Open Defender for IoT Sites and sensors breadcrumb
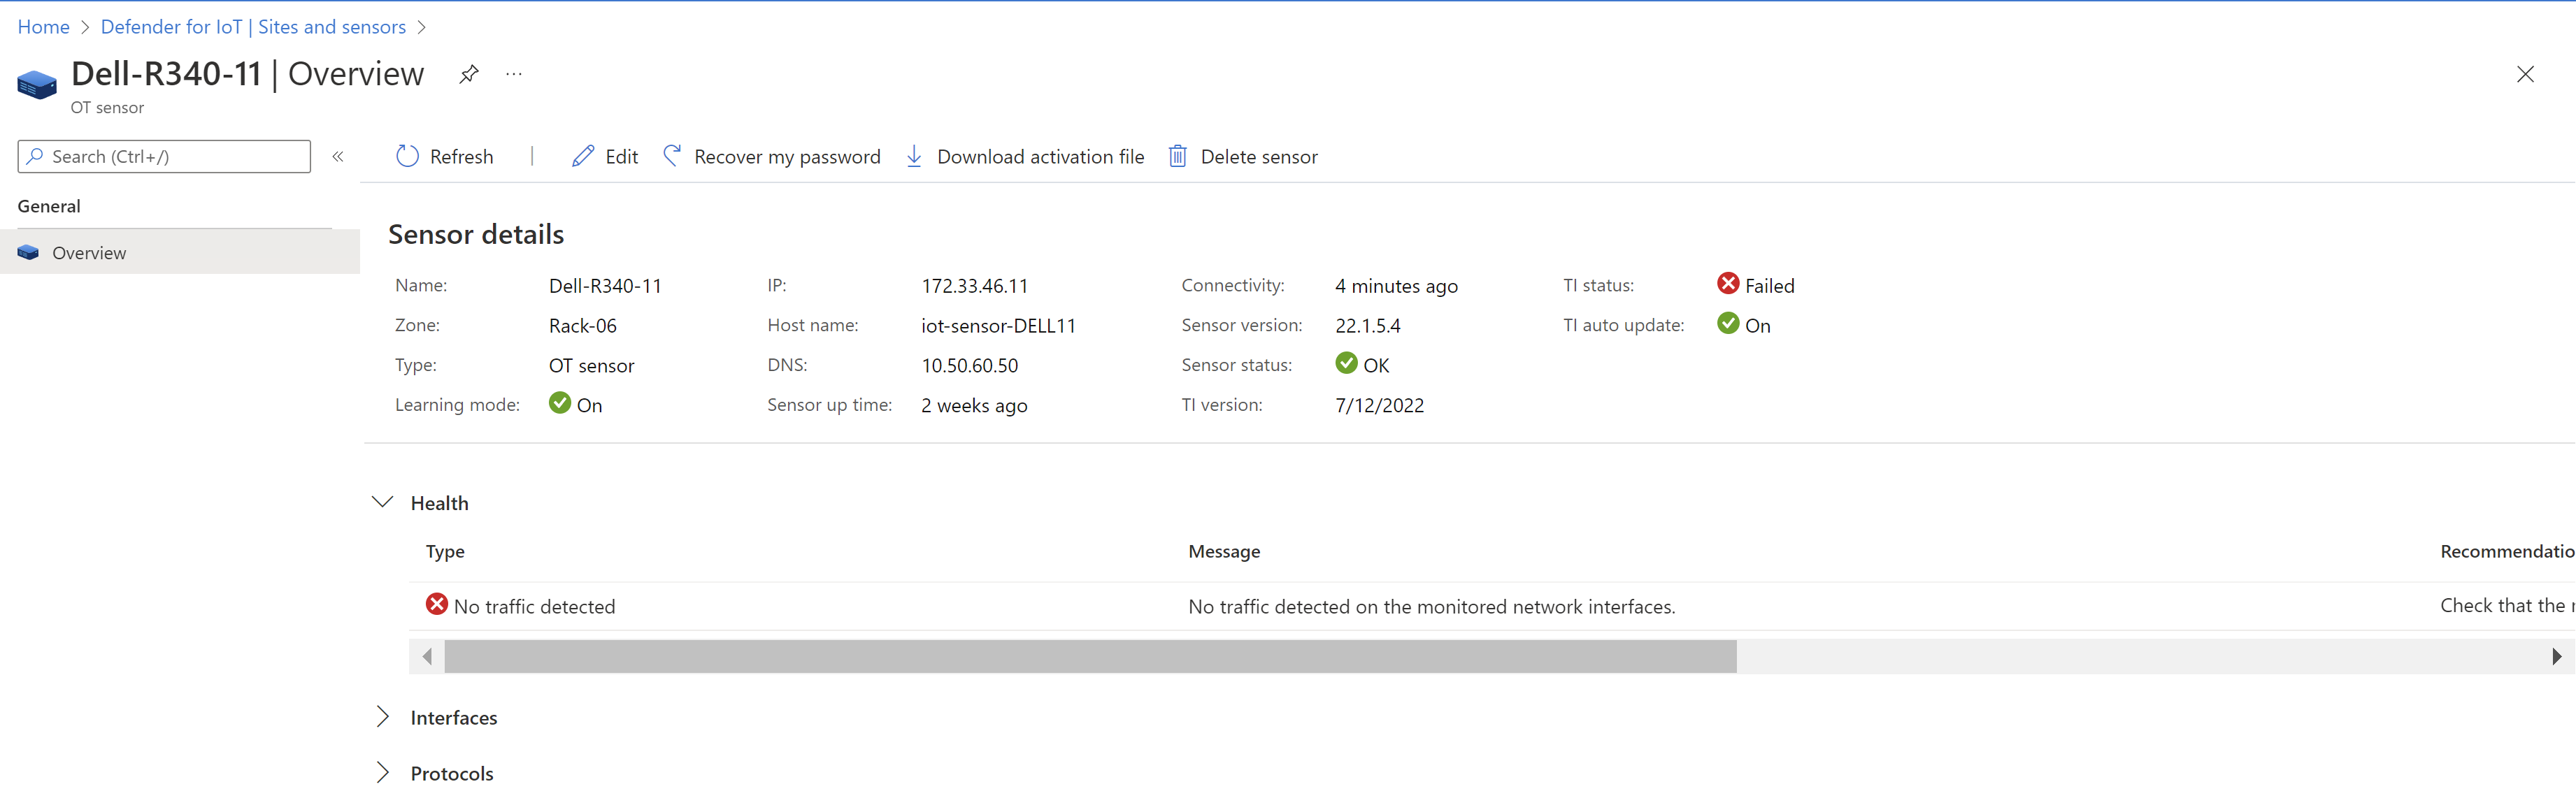2576x798 pixels. point(253,27)
